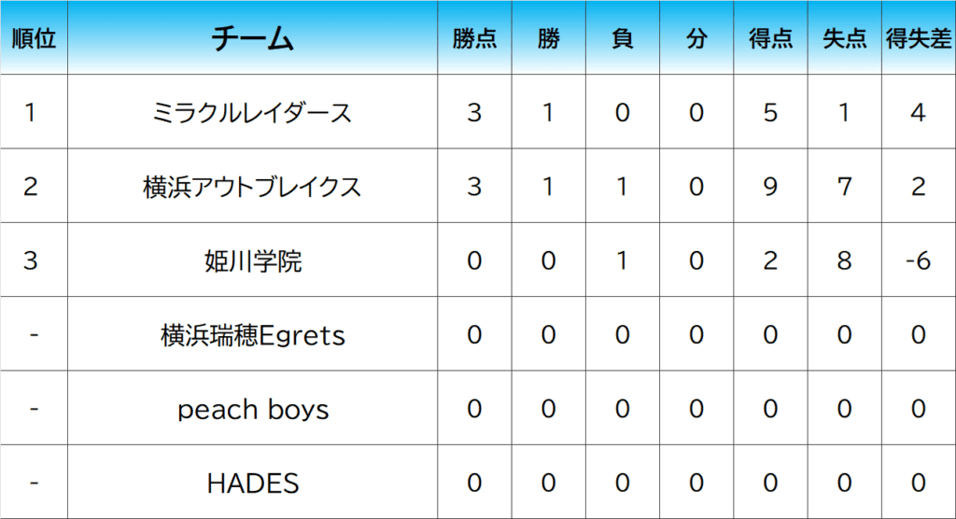Viewport: 956px width, 519px height.
Task: Click the 負 column header
Action: click(x=622, y=38)
